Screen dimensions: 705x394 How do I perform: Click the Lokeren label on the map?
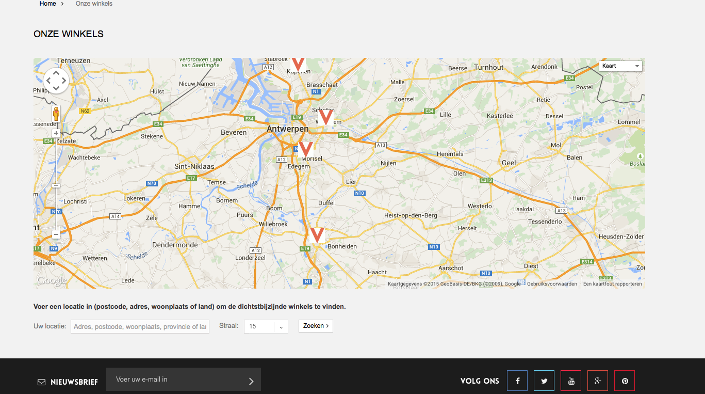(135, 198)
